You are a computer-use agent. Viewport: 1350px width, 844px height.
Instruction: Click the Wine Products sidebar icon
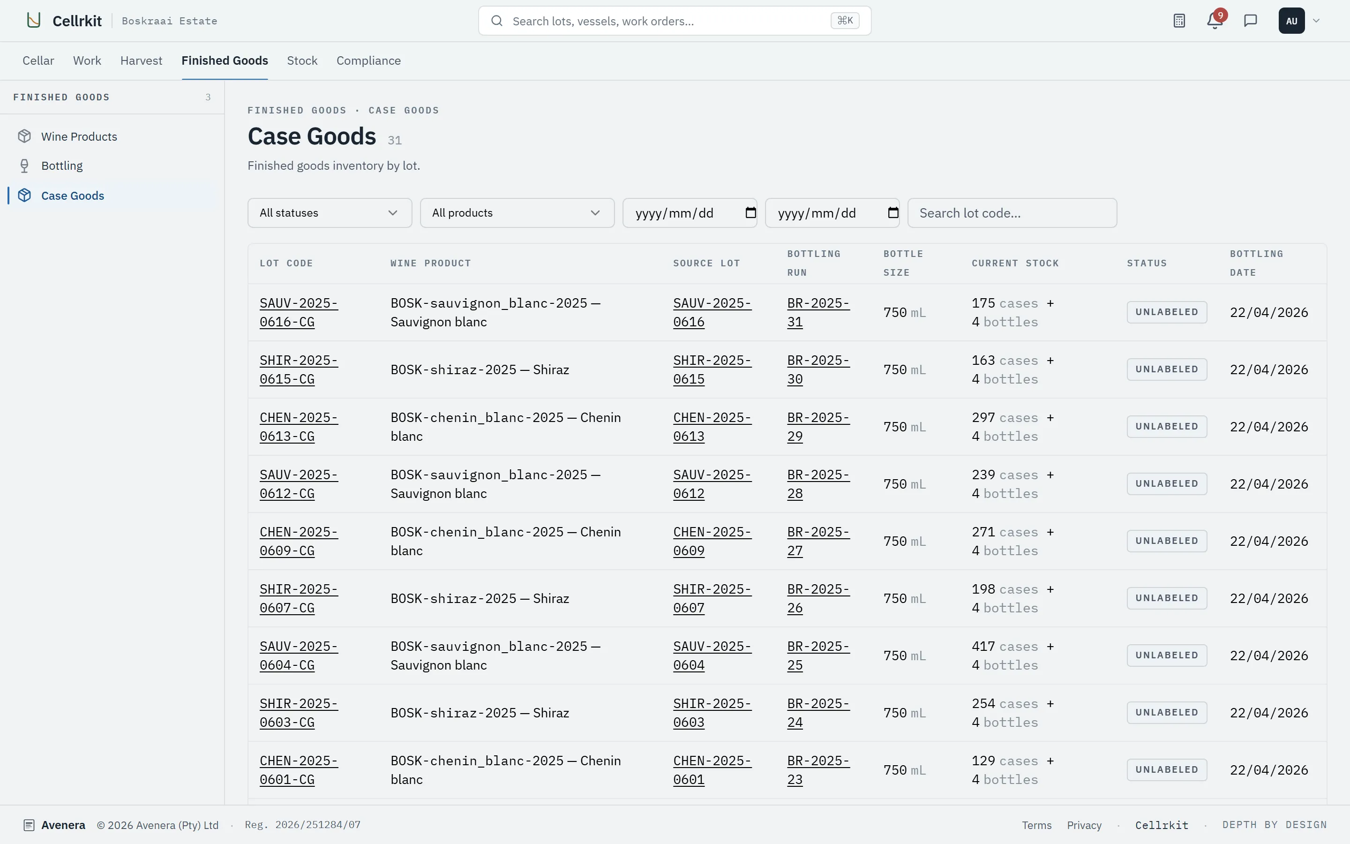pyautogui.click(x=24, y=136)
